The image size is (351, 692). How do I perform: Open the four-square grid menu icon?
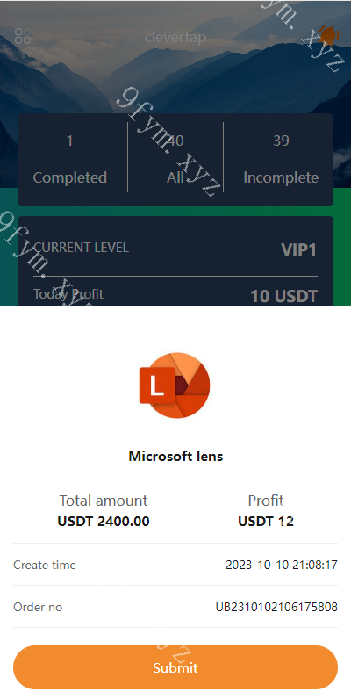pos(23,36)
